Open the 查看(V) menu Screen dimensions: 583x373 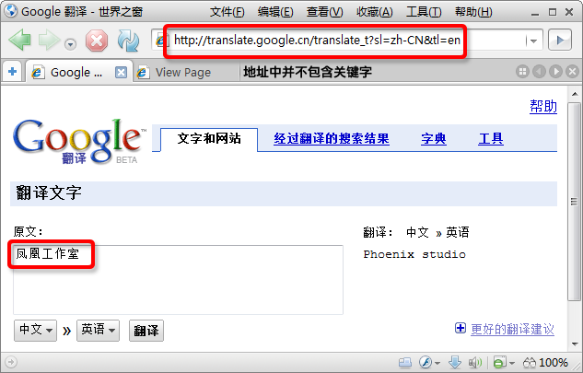324,12
